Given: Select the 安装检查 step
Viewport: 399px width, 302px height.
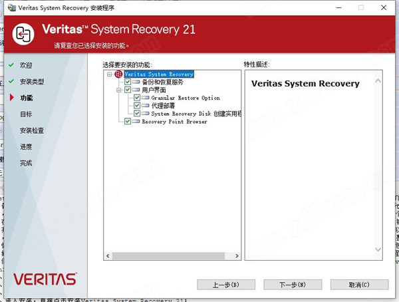Looking at the screenshot, I should (x=32, y=130).
